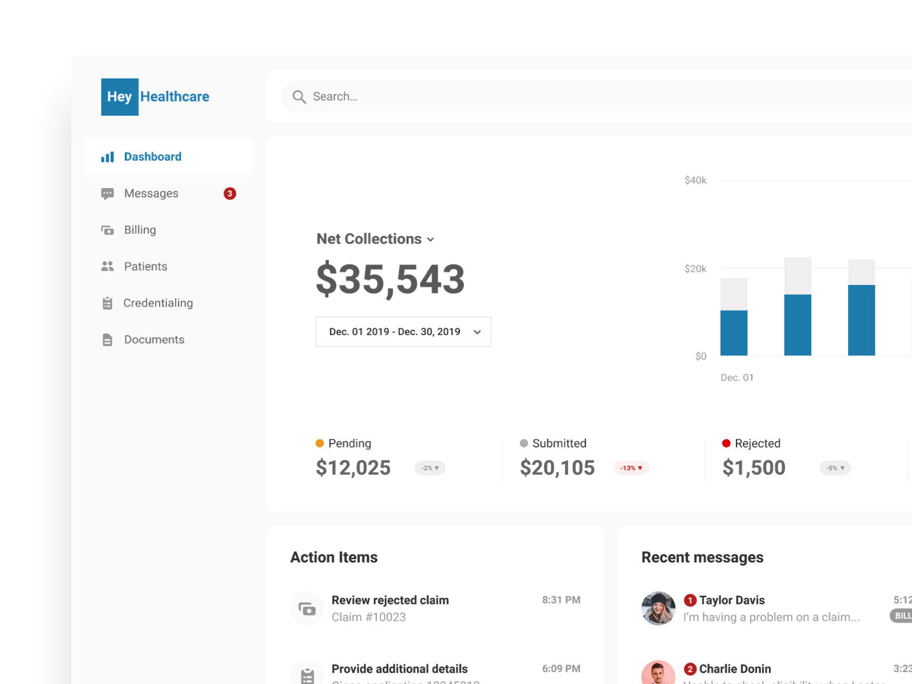This screenshot has height=684, width=912.
Task: Click the Pending status indicator dot
Action: [x=320, y=443]
